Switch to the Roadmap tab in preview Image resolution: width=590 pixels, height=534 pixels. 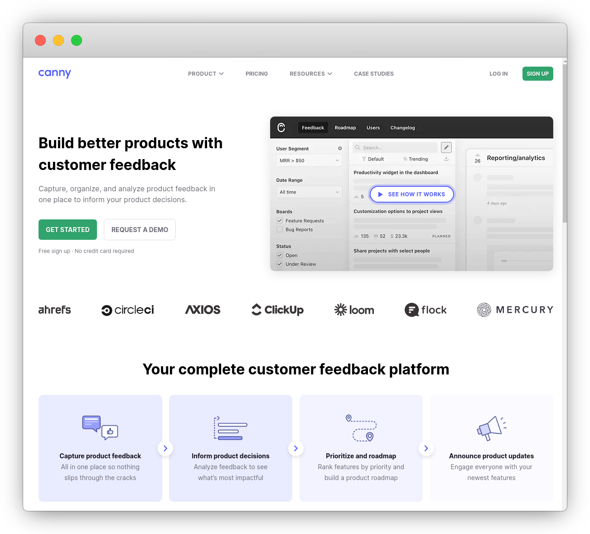click(x=345, y=128)
